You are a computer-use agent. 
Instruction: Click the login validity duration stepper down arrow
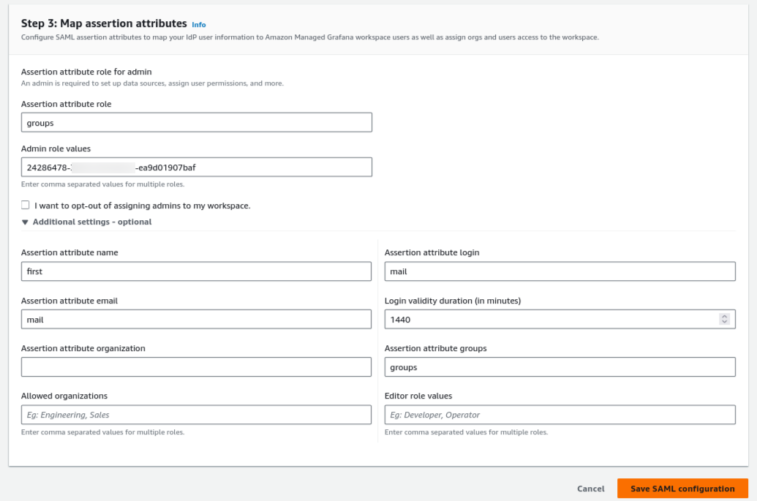point(724,322)
